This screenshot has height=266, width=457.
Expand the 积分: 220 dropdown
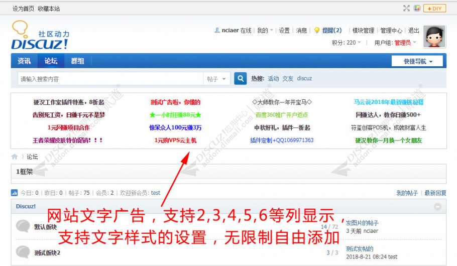(x=346, y=43)
